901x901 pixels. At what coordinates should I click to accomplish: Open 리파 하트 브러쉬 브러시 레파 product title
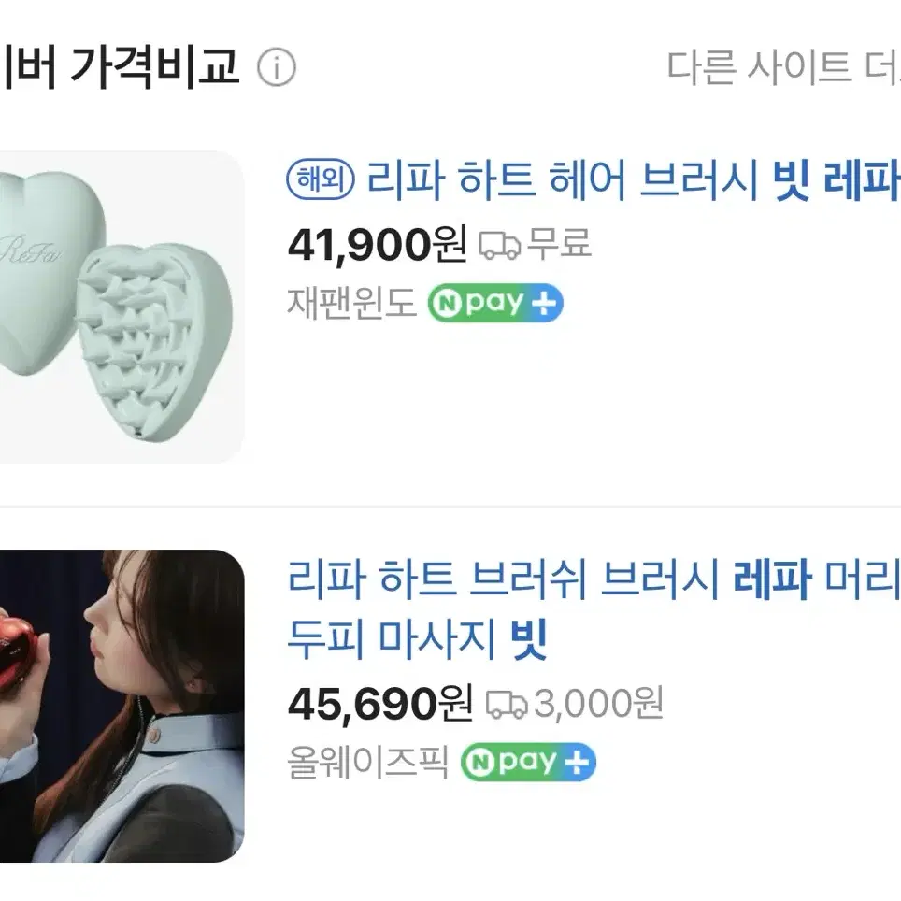click(594, 578)
